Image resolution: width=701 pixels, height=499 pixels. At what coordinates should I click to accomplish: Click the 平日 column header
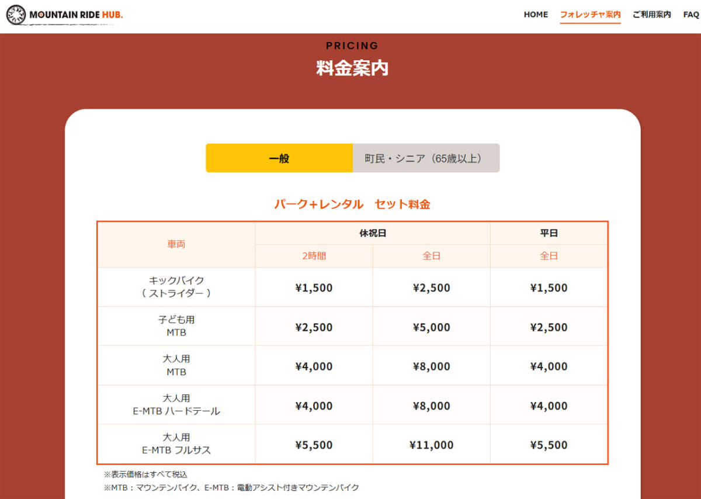pos(549,233)
